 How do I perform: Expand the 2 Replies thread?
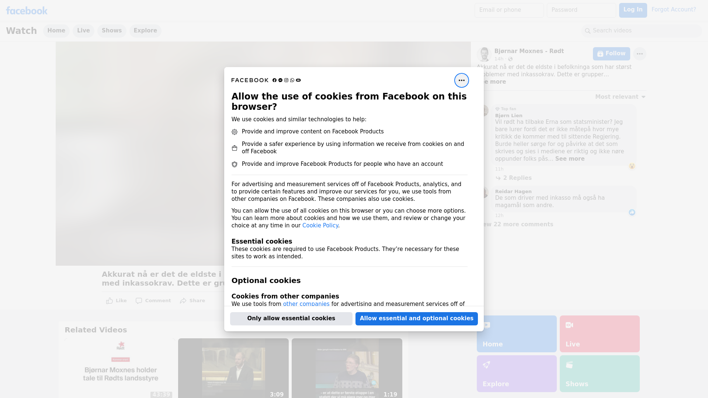click(517, 178)
